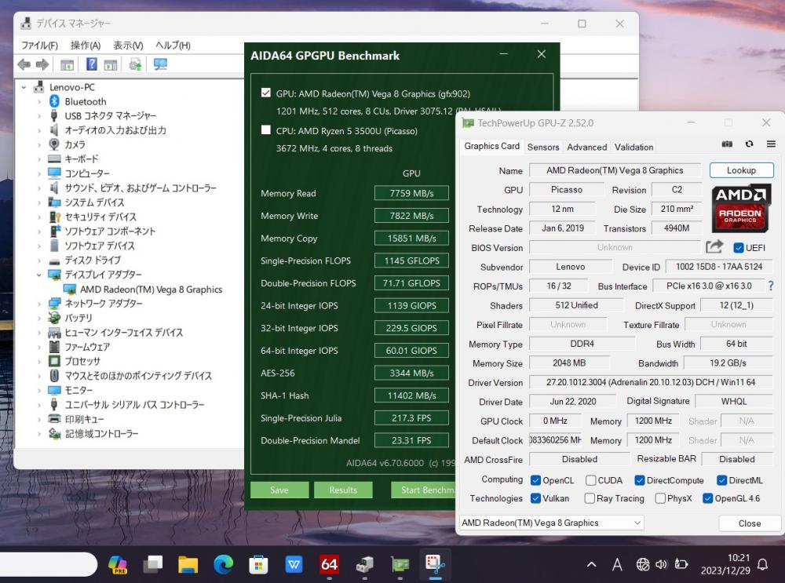Screen dimensions: 785x583
Task: Switch to the Sensors tab
Action: click(x=543, y=148)
